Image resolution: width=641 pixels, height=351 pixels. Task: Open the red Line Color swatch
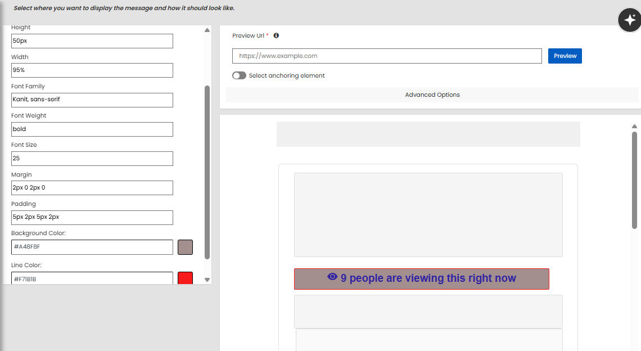[x=185, y=278]
